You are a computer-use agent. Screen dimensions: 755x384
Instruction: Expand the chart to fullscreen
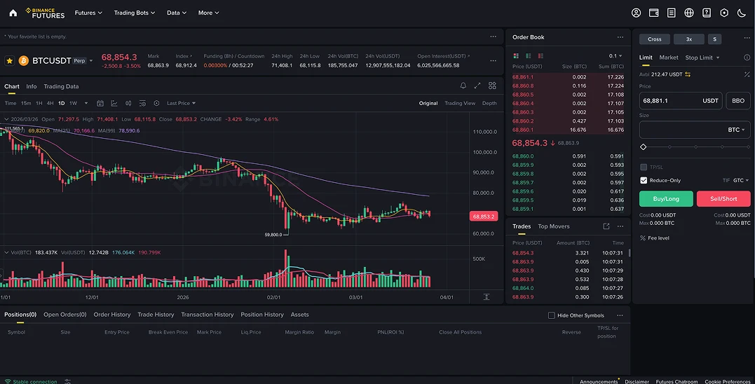point(477,85)
